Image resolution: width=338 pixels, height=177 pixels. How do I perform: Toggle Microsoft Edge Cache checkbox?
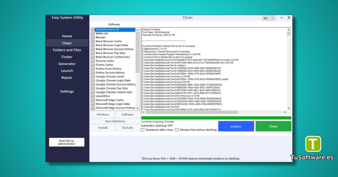pyautogui.click(x=93, y=100)
